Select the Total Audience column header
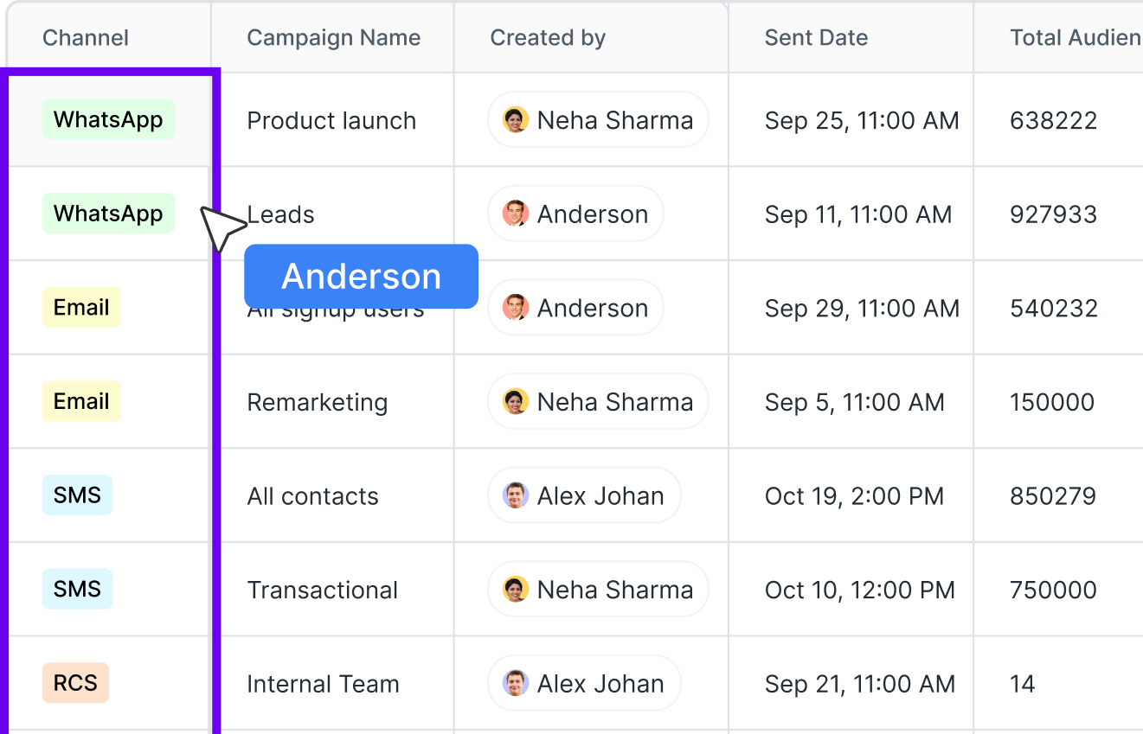The height and width of the screenshot is (734, 1143). [x=1073, y=37]
